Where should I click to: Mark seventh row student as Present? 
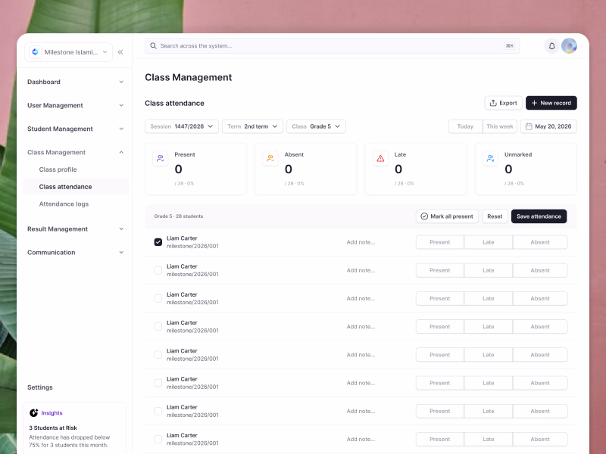tap(440, 411)
